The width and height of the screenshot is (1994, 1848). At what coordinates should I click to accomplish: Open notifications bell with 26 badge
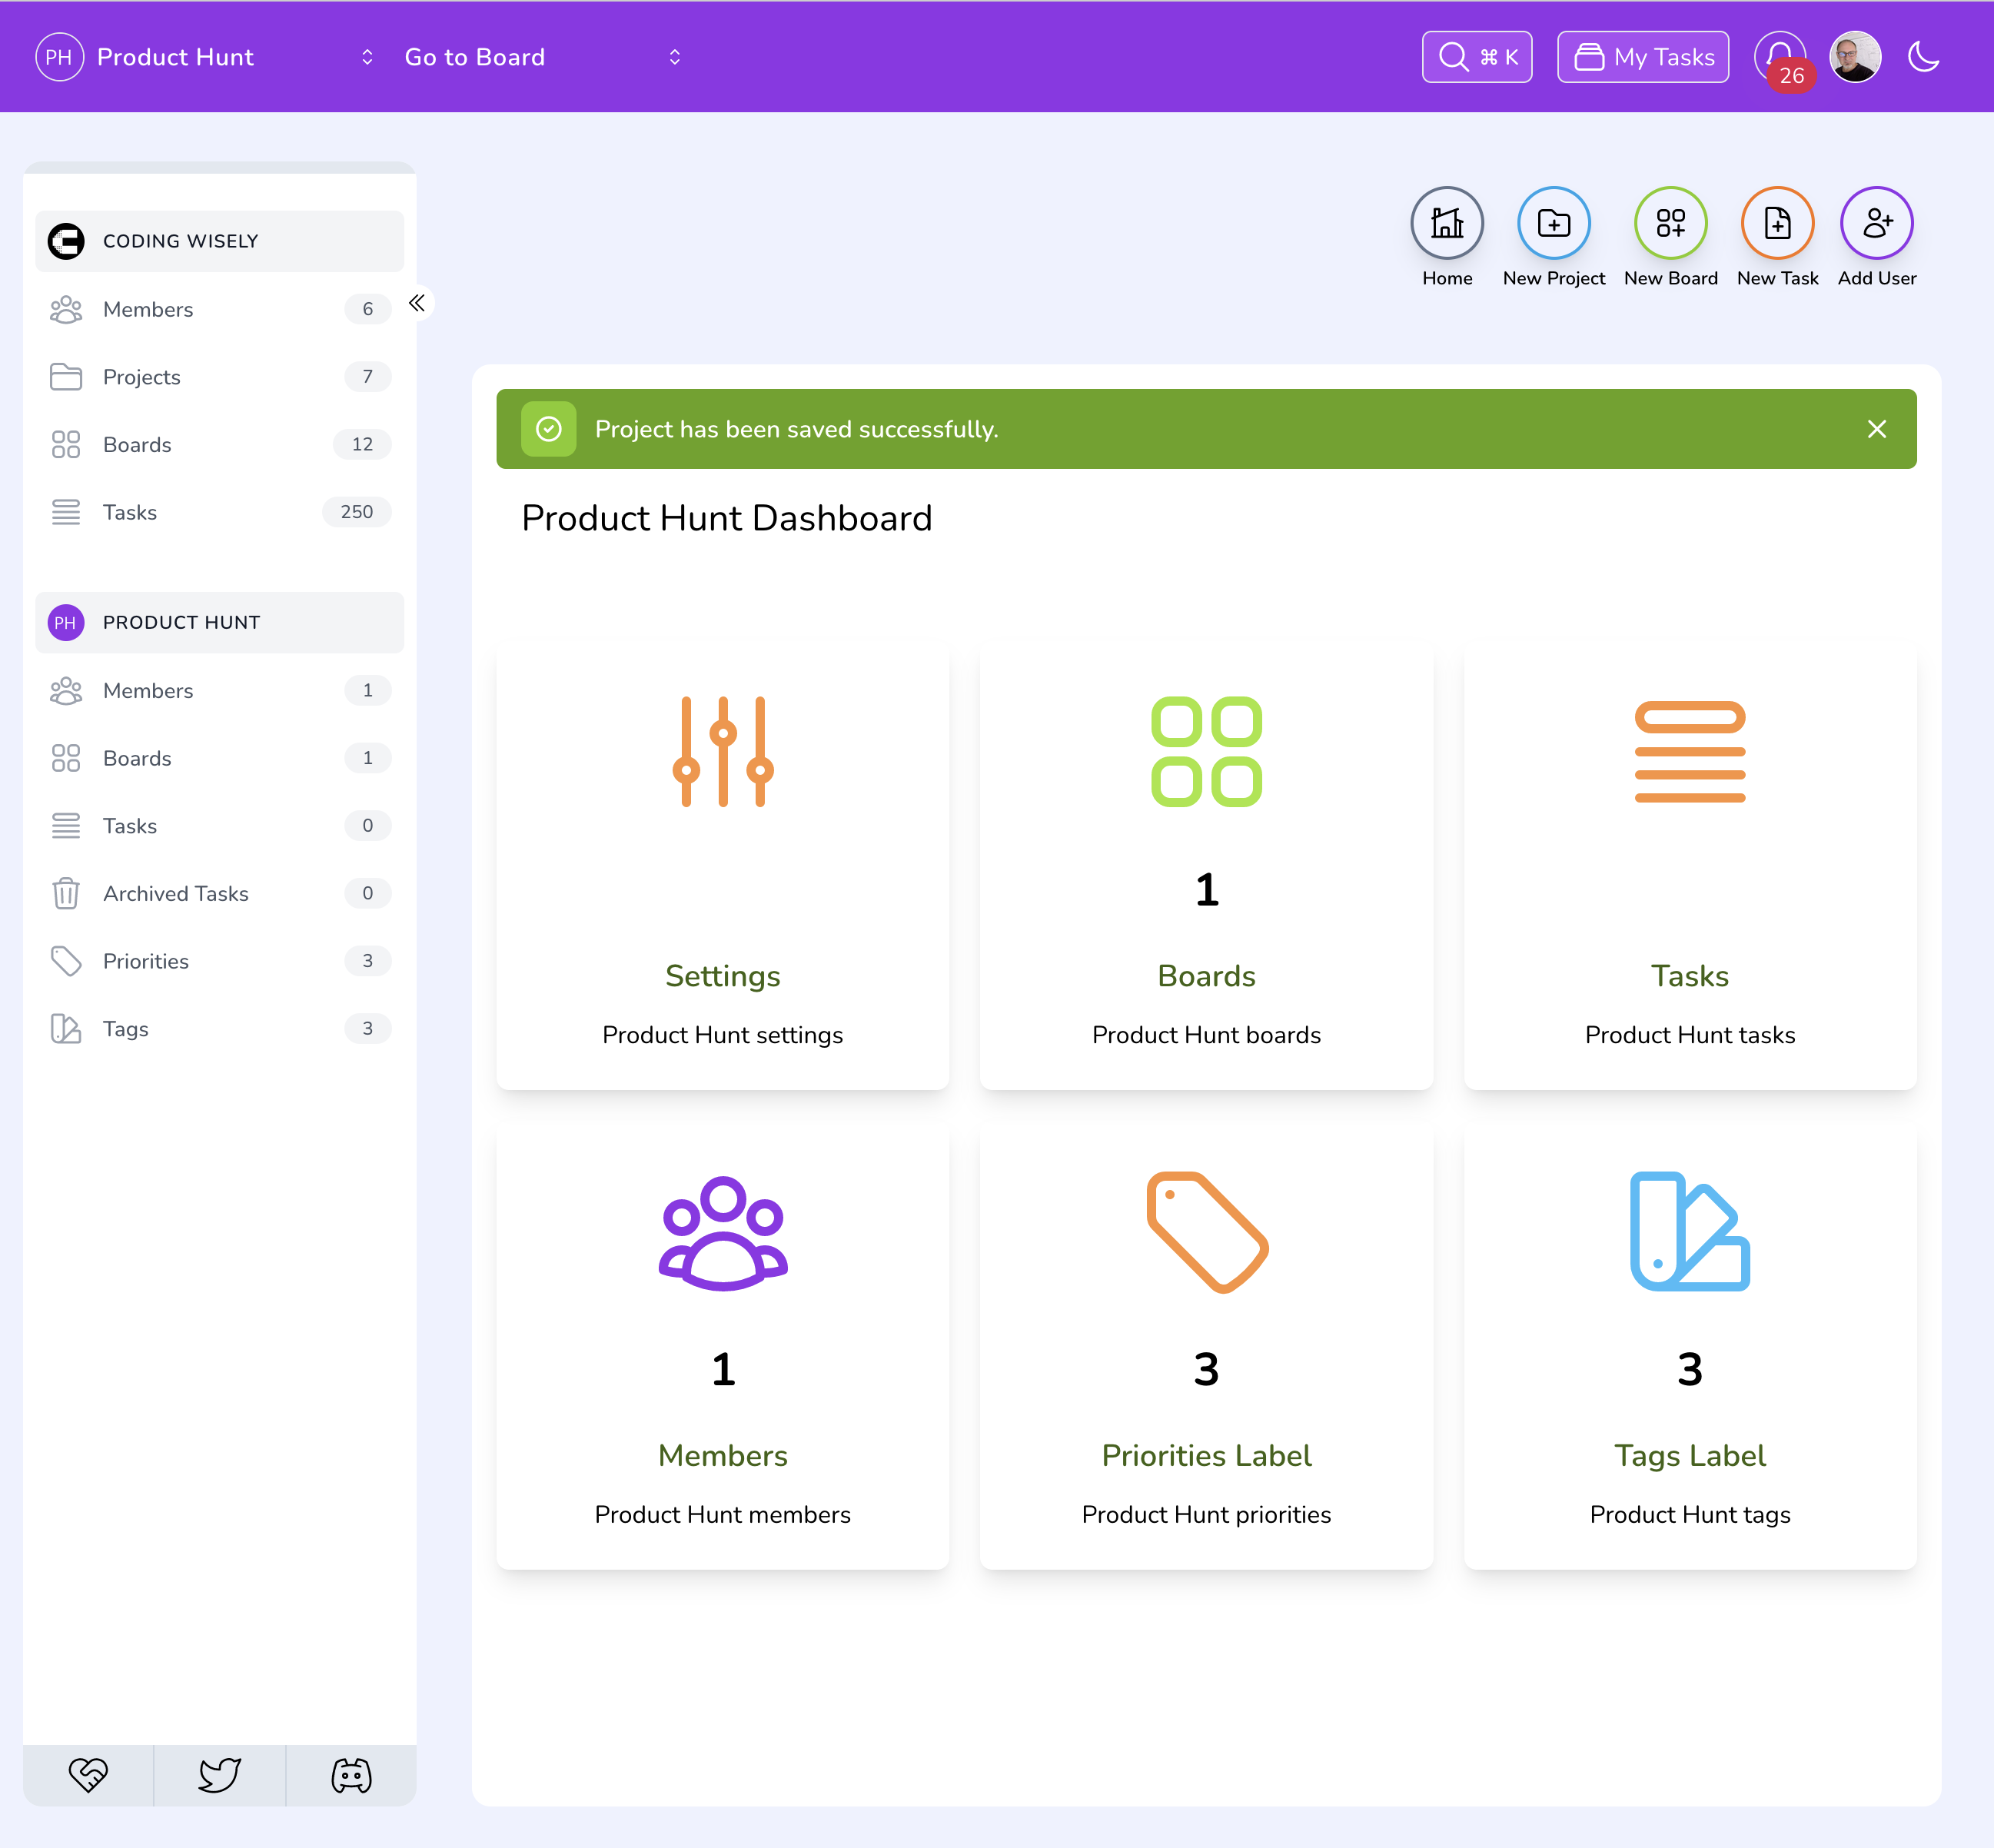(1780, 57)
